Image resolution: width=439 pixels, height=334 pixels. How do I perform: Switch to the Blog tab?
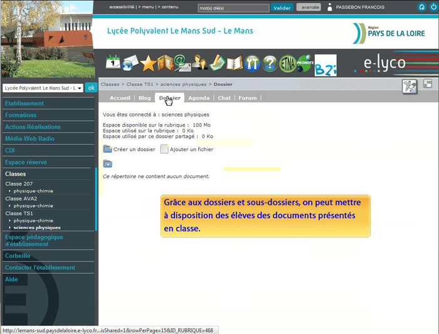(144, 98)
